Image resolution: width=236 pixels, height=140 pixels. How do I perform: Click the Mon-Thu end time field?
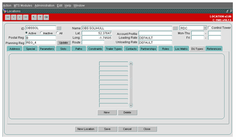click(x=214, y=33)
